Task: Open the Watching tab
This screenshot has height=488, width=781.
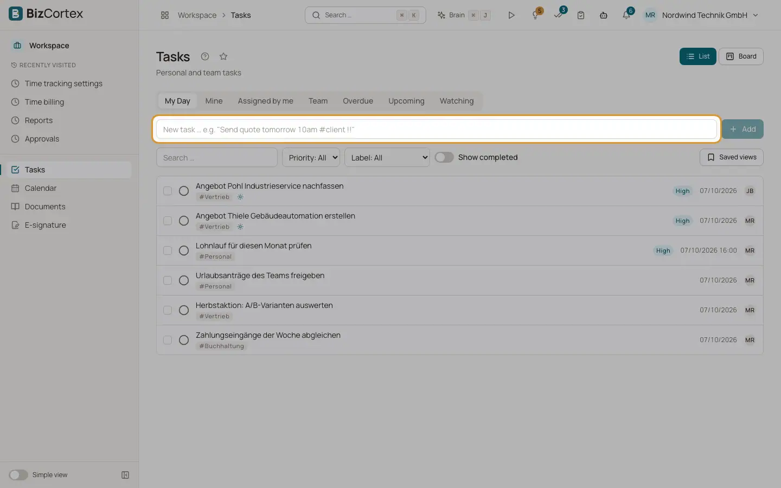Action: click(x=457, y=101)
